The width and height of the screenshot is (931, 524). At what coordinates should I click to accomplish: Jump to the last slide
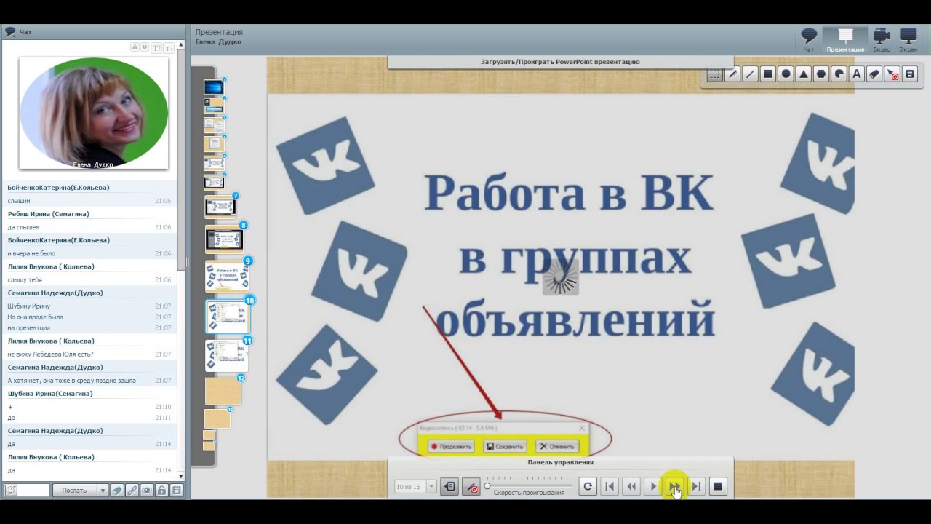click(696, 486)
